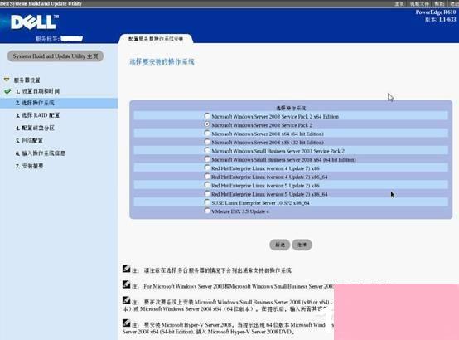
Task: Select SUSE Linux Enterprise Server 10 SP2 x86_64
Action: 207,202
